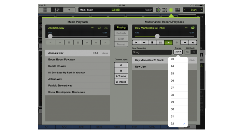Click the Music Playback position slider knob
The width and height of the screenshot is (239, 135).
click(x=50, y=36)
